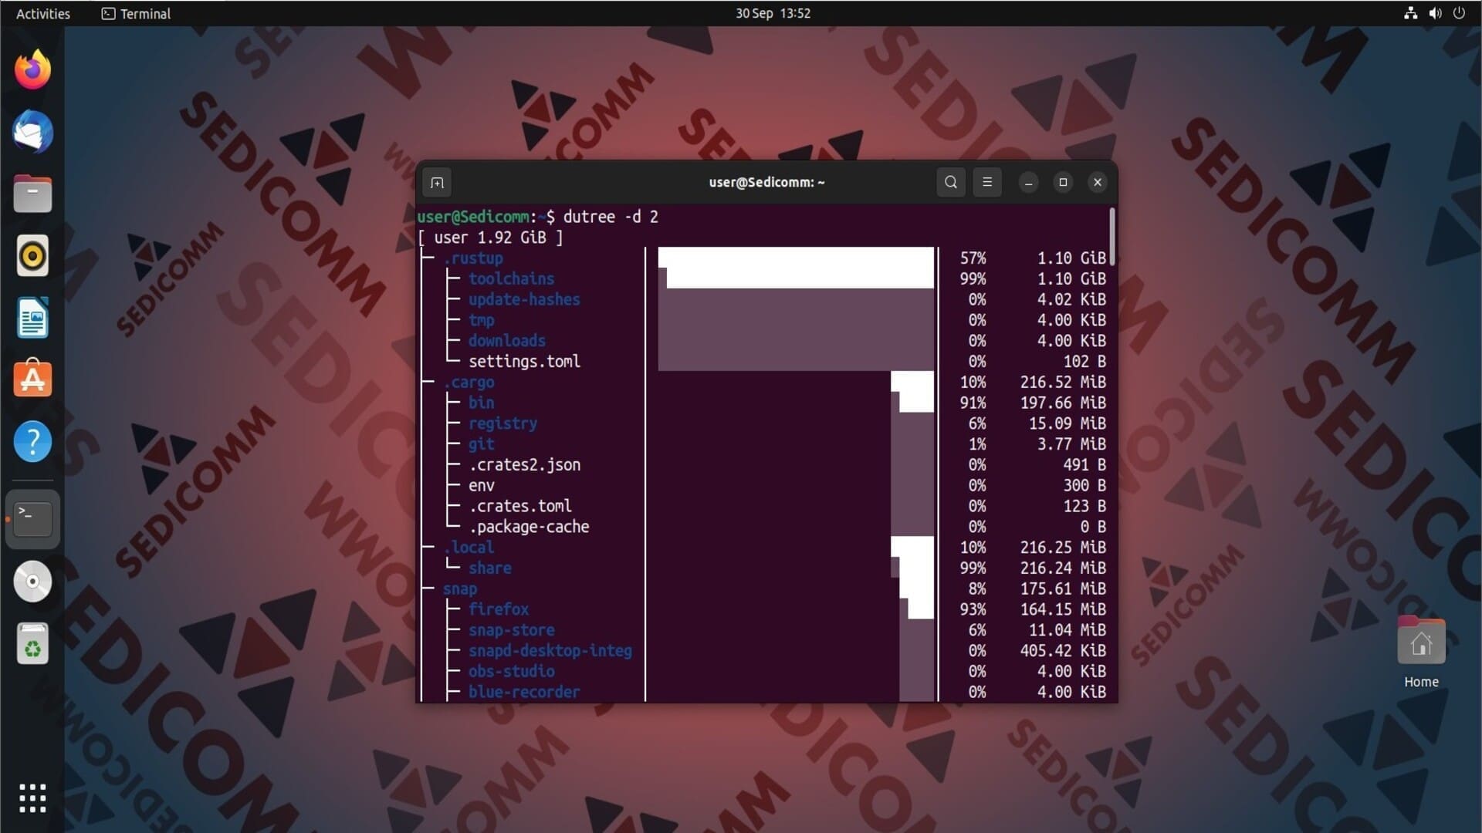
Task: Click the terminal vertical scrollbar
Action: pos(1112,238)
